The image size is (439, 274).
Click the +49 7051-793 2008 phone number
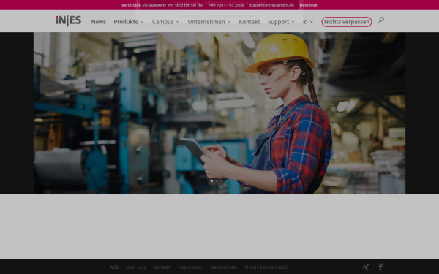click(x=226, y=5)
